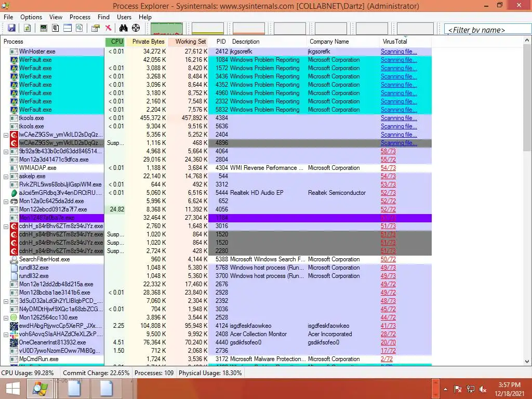
Task: Click the binoculars Find Handle icon
Action: [x=123, y=28]
